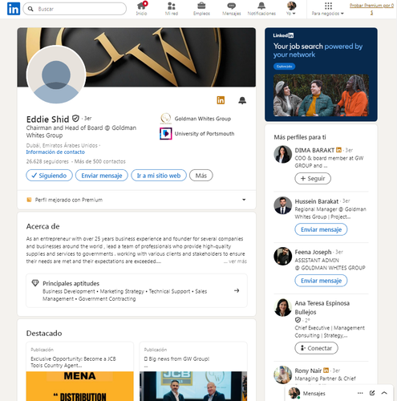
Task: Click the LinkedIn logo home icon
Action: 14,9
